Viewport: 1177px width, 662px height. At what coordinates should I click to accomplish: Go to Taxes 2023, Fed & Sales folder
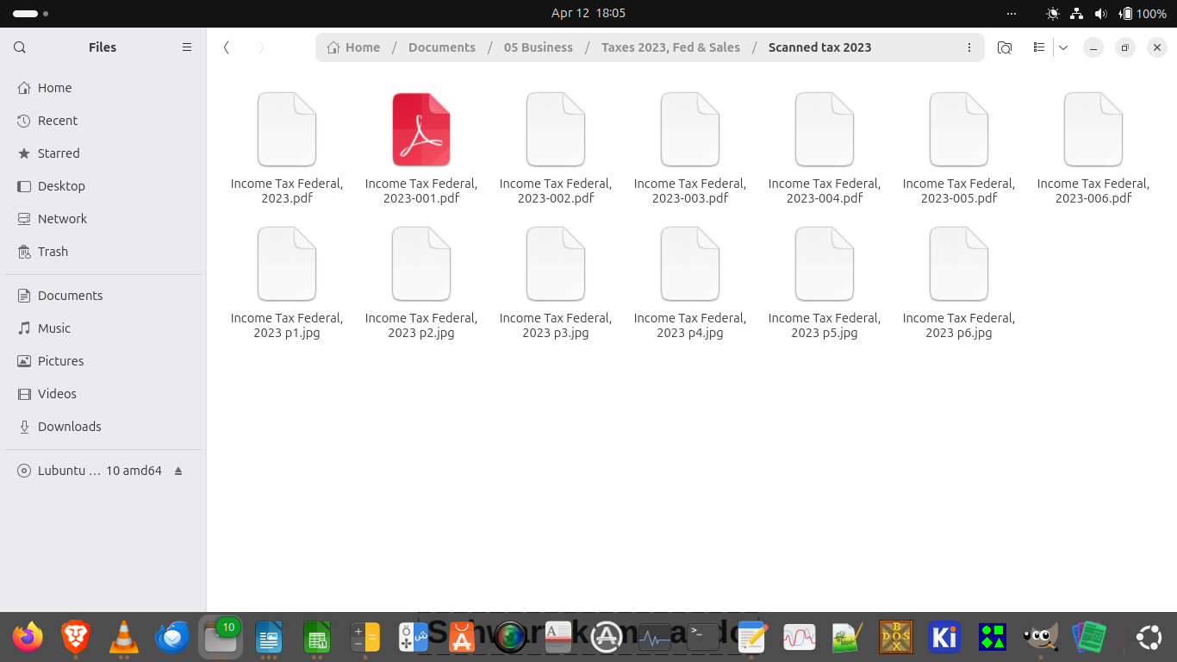coord(670,47)
